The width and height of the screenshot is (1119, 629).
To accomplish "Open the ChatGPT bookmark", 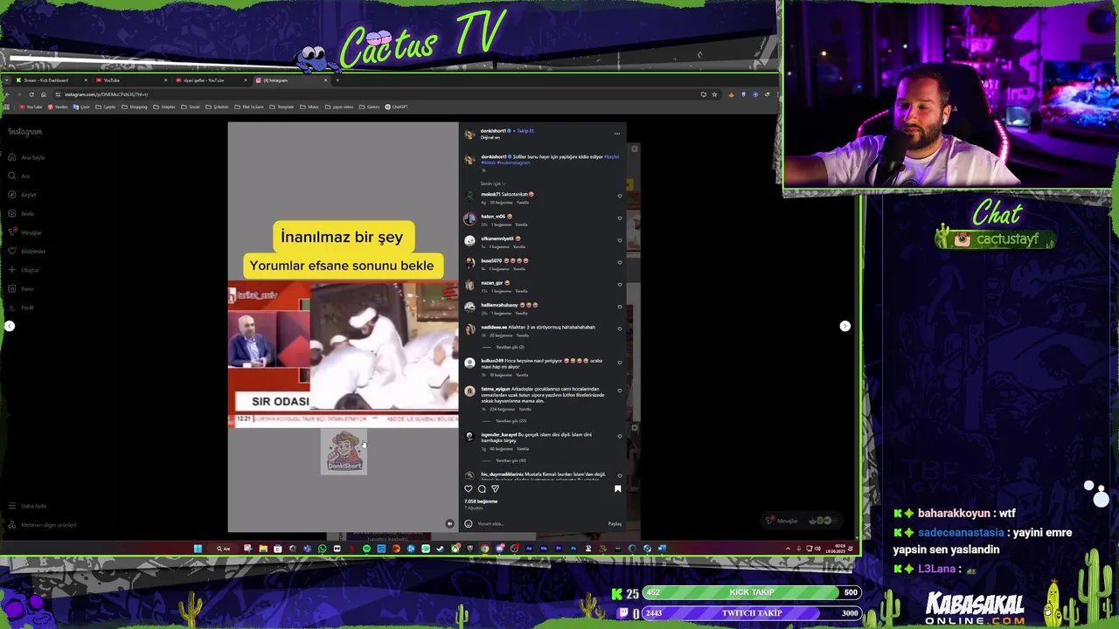I will point(397,107).
